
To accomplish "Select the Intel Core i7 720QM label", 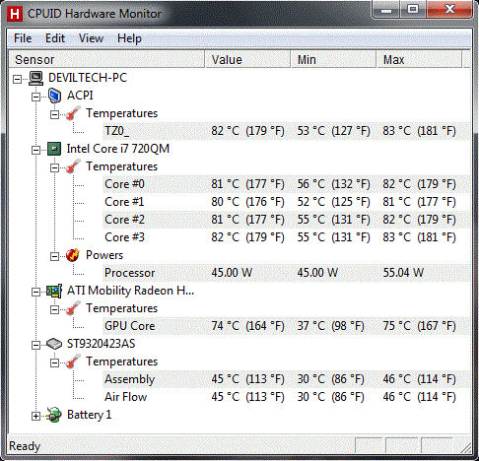I will (118, 149).
